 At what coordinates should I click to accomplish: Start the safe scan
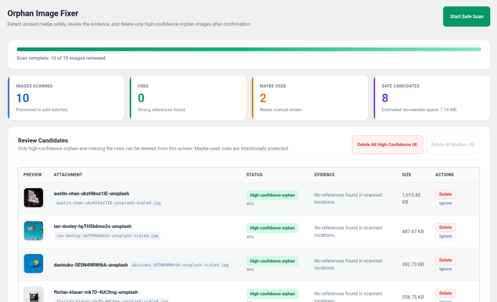tap(466, 16)
